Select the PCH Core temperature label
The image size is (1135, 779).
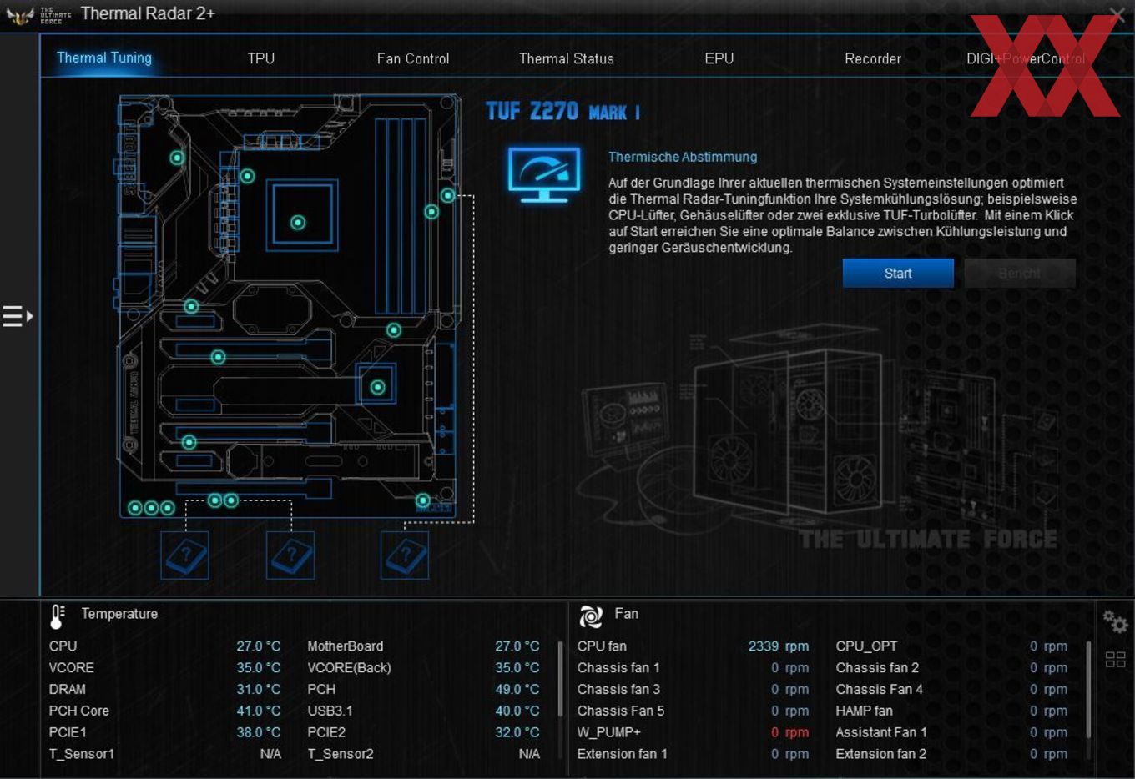pyautogui.click(x=78, y=711)
